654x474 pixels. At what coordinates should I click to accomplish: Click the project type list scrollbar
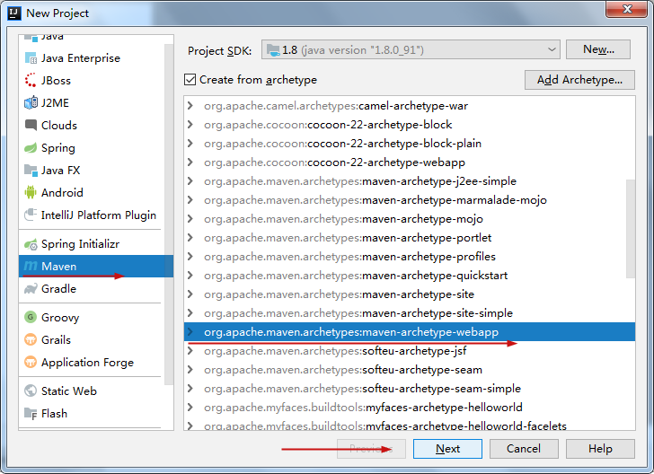(x=169, y=215)
